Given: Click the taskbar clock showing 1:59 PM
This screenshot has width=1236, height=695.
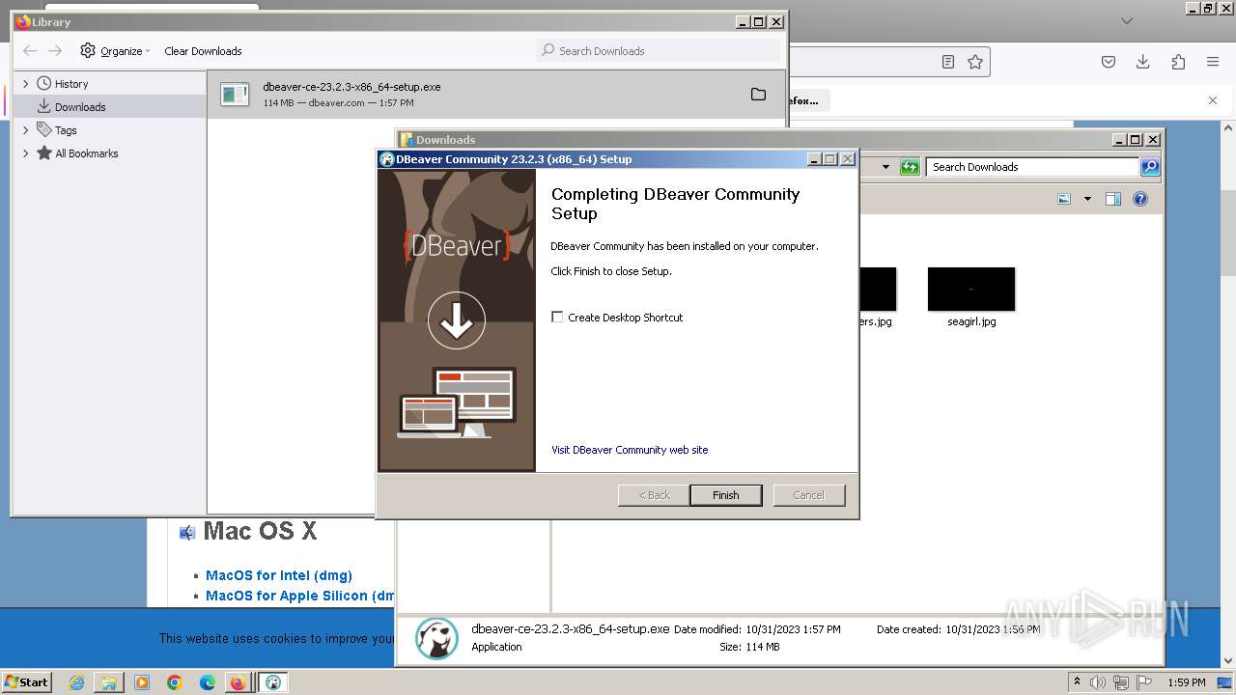Looking at the screenshot, I should (1186, 682).
